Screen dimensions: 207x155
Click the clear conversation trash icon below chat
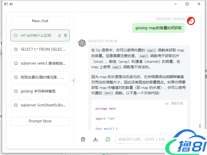point(83,139)
